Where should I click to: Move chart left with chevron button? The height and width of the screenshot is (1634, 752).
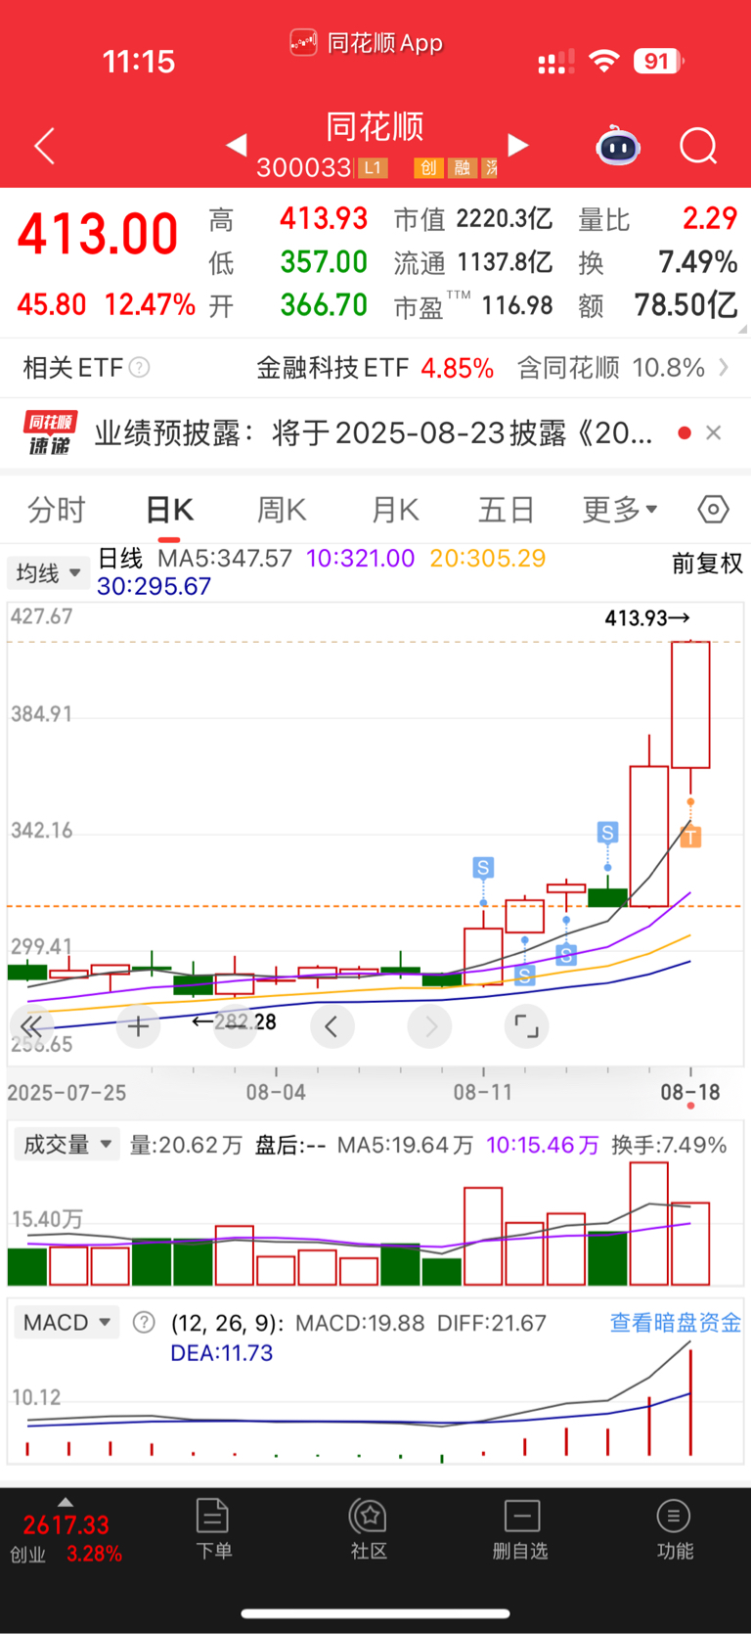332,1026
